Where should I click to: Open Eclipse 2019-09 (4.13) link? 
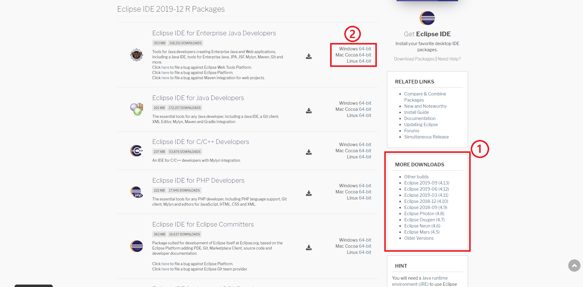click(x=427, y=183)
